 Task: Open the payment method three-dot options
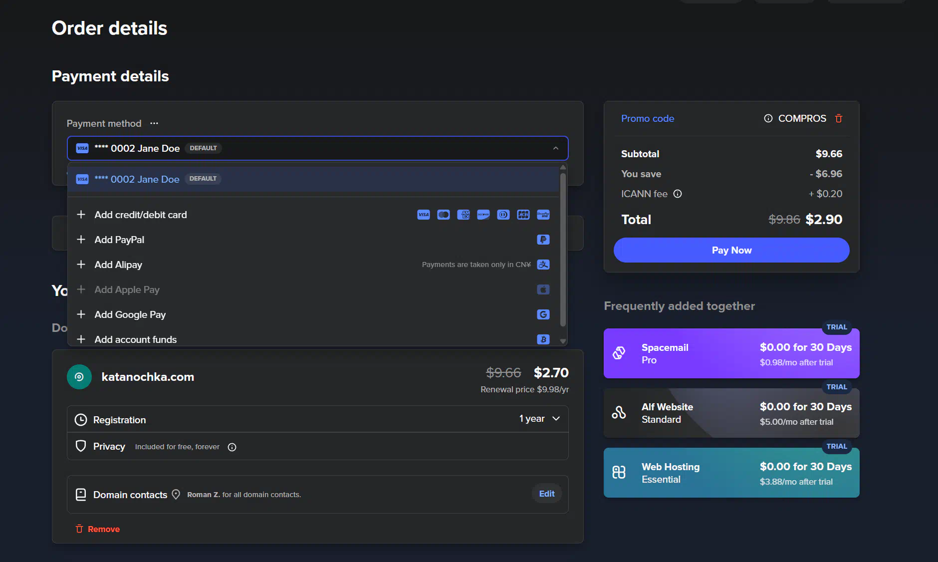[154, 123]
